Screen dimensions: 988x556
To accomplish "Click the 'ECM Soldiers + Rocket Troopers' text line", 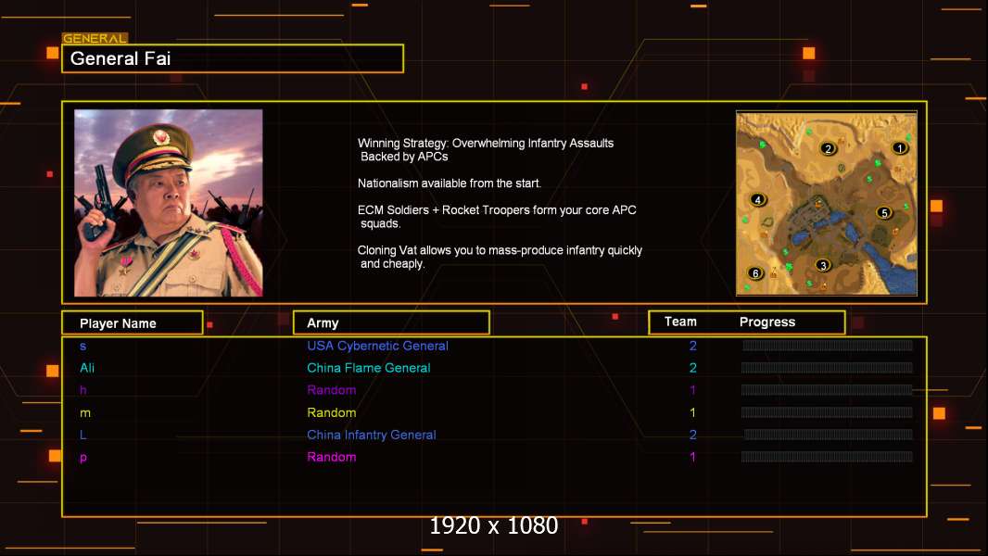I will pyautogui.click(x=497, y=209).
